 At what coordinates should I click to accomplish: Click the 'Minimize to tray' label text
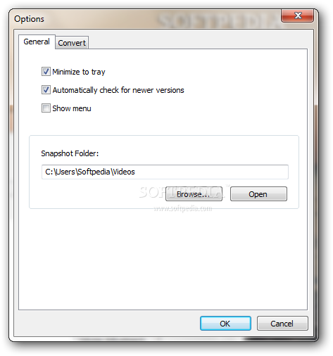(x=79, y=72)
